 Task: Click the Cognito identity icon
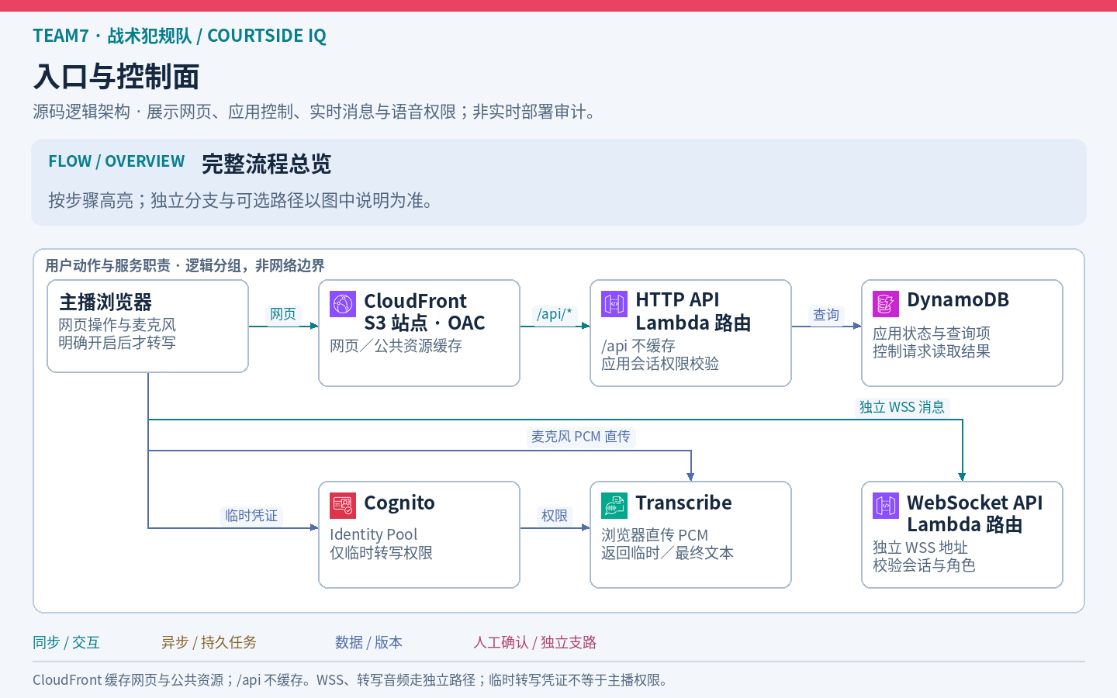[343, 506]
